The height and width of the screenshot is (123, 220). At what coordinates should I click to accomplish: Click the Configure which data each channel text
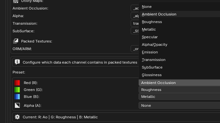click(80, 62)
